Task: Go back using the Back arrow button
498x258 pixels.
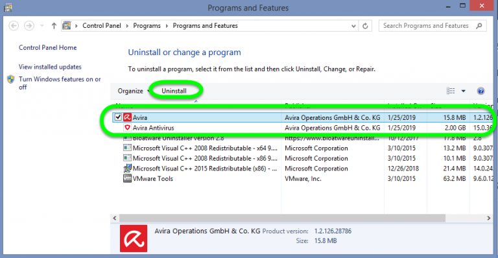Action: click(x=14, y=26)
